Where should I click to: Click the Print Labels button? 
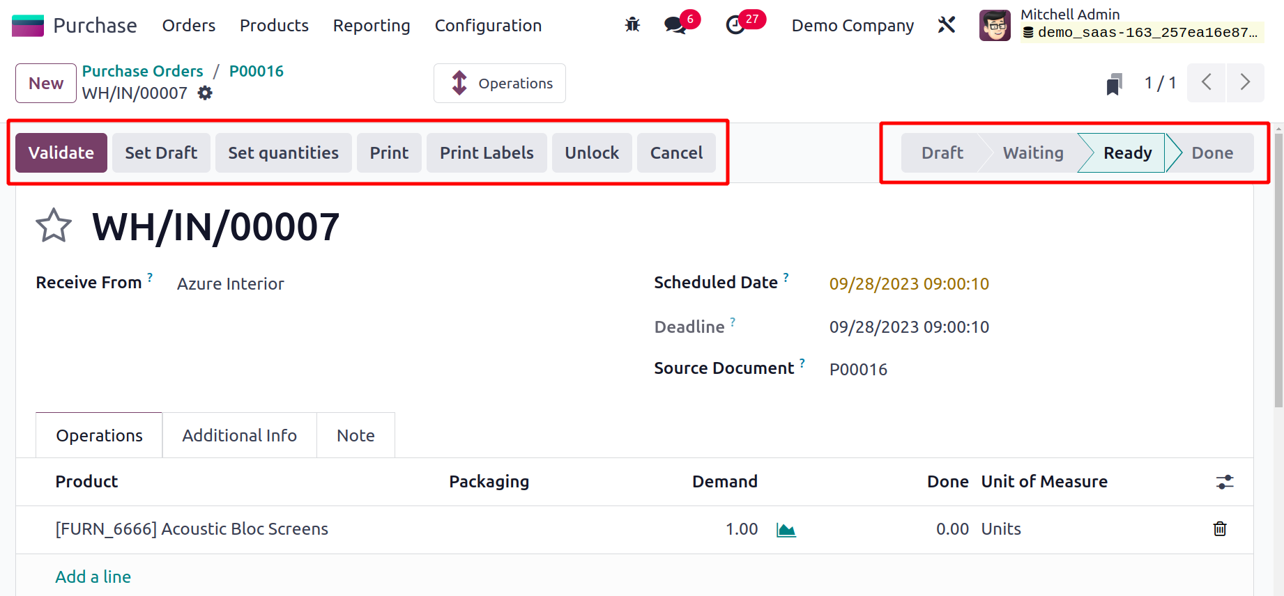pos(487,153)
